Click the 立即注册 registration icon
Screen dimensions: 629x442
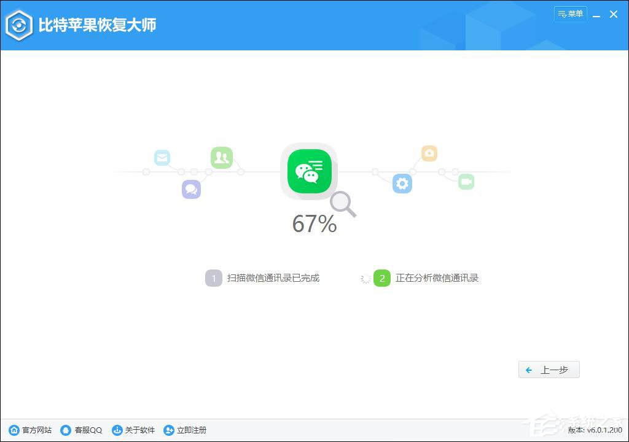click(x=168, y=430)
